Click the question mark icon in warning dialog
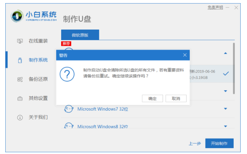Screen dimensions: 247x154 tap(67, 74)
